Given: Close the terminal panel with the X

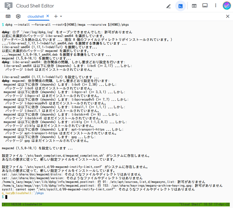Looking at the screenshot, I should 228,16.
